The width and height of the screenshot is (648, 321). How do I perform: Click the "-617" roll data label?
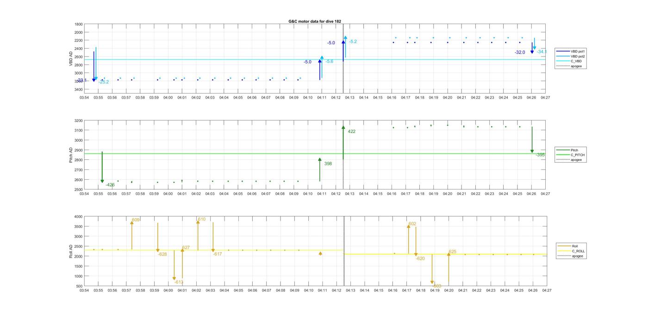point(218,254)
